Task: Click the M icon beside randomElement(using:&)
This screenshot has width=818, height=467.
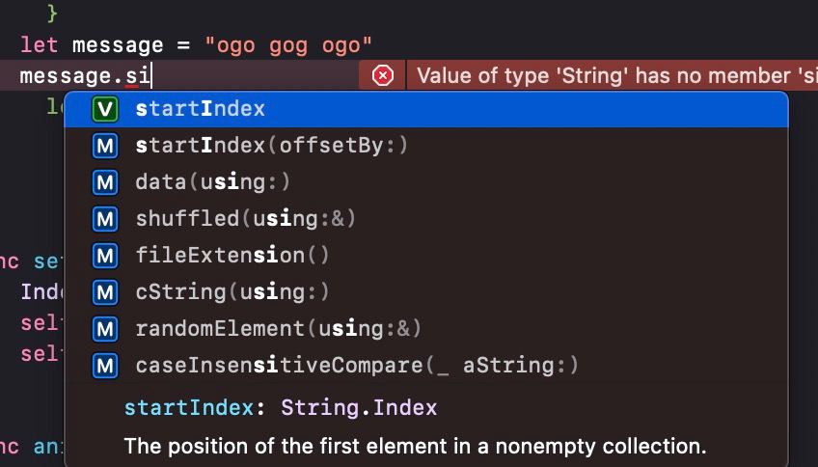Action: tap(105, 329)
